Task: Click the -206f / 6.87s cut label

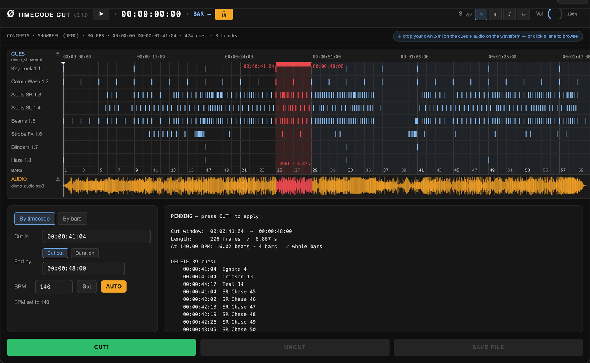Action: pos(293,164)
